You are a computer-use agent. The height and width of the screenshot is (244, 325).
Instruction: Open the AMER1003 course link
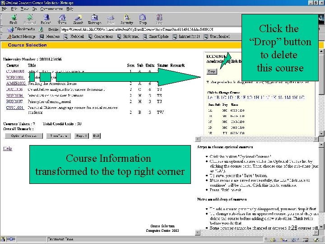16,84
